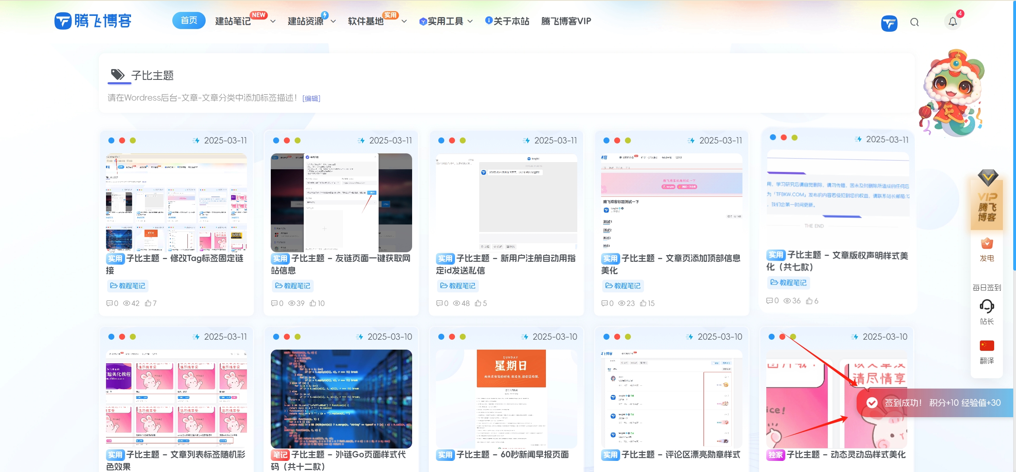The height and width of the screenshot is (472, 1016).
Task: Open thumbnail of 评论区漂亮勋章样式 article
Action: click(x=671, y=399)
